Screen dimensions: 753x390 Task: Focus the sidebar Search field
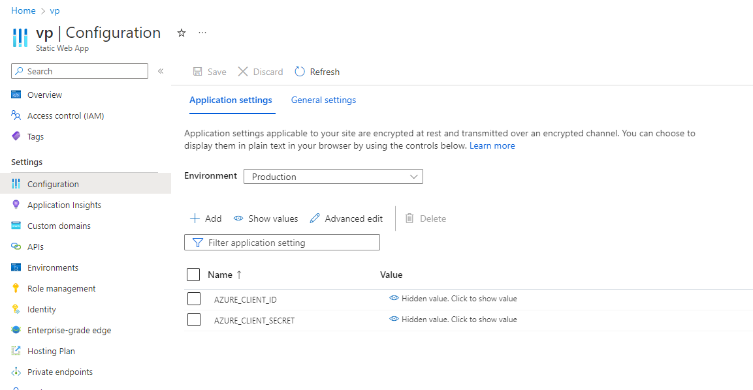click(80, 71)
